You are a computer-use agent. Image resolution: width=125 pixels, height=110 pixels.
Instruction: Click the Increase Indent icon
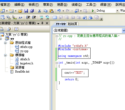coord(34,18)
